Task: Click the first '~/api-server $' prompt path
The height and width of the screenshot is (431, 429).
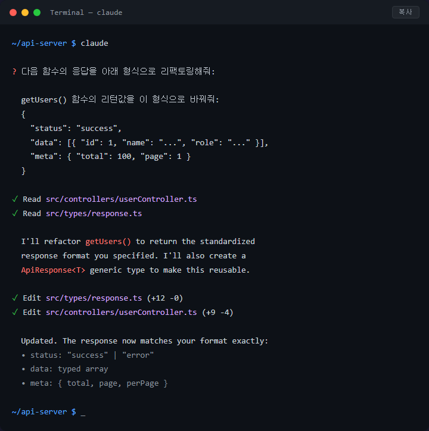Action: 43,43
